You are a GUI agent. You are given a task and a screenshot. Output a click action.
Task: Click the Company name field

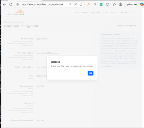pos(63,86)
